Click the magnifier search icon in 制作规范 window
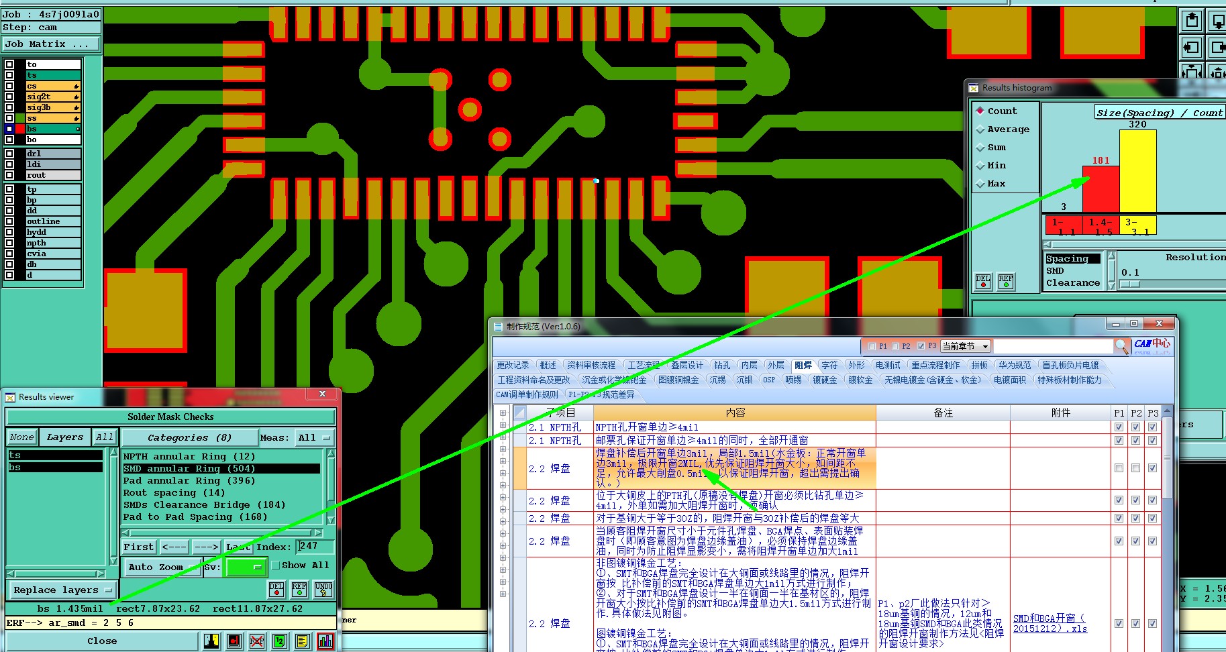The width and height of the screenshot is (1226, 652). 1122,346
